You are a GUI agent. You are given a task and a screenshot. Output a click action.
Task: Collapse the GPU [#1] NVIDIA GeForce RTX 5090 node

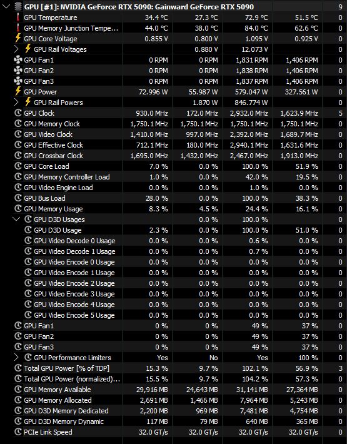(6, 6)
